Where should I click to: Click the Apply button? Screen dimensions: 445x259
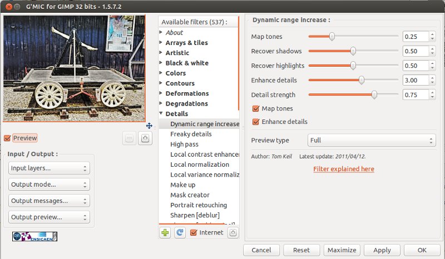tap(382, 250)
